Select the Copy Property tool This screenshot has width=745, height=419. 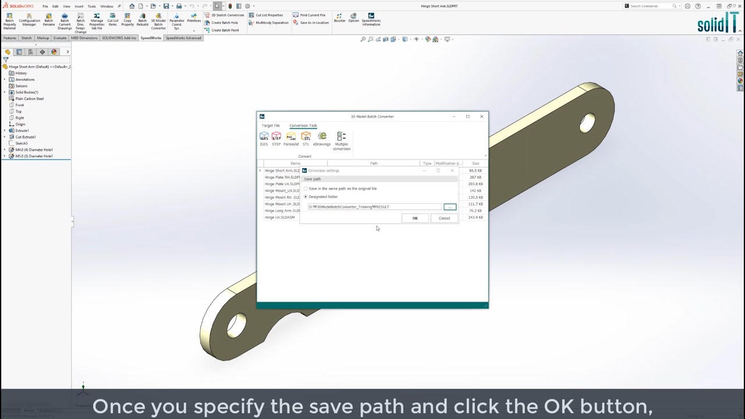(127, 20)
